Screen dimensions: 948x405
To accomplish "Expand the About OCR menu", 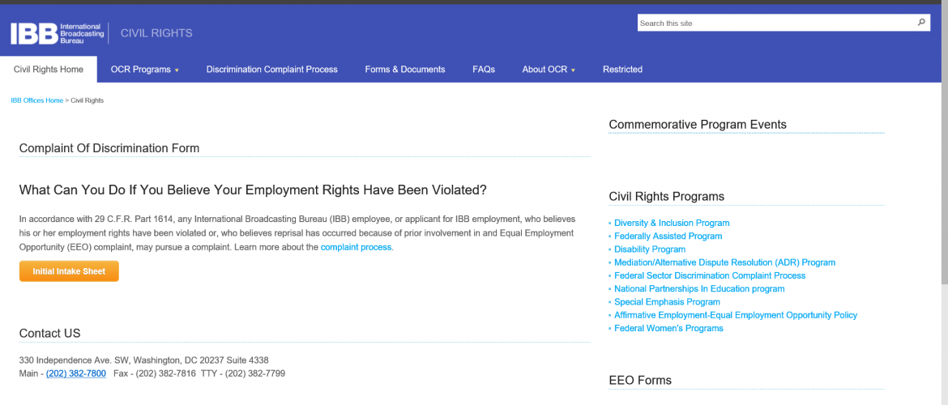I will click(549, 70).
